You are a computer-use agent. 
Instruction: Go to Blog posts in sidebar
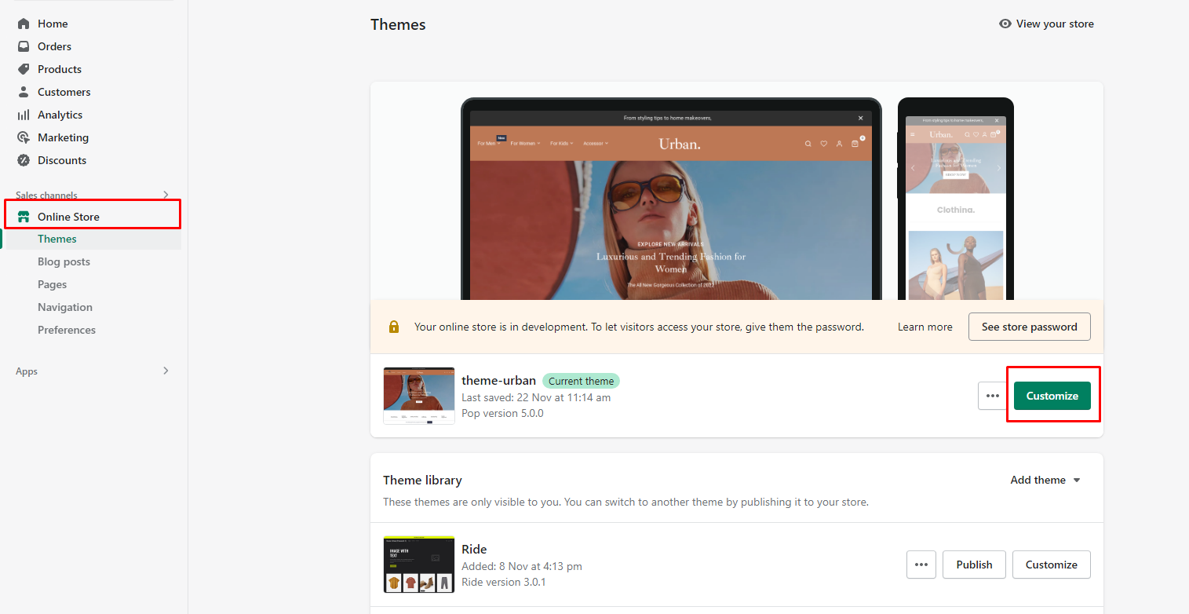click(64, 261)
